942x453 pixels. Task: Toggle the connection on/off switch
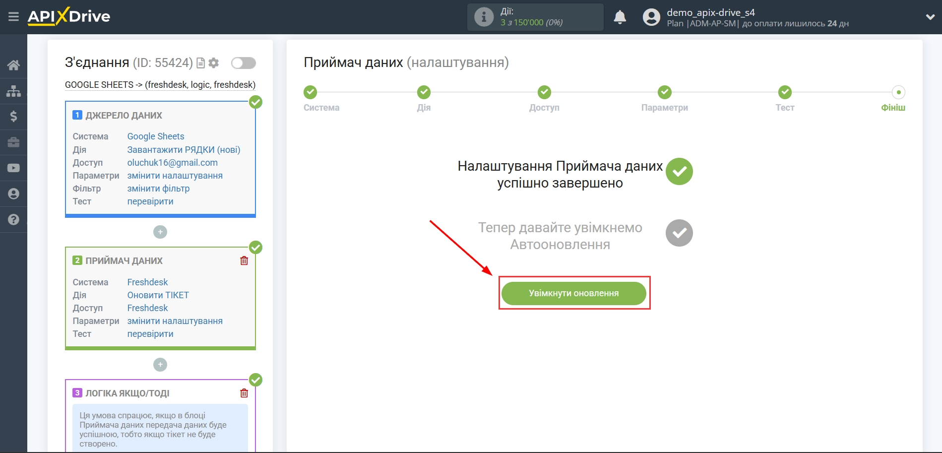point(244,63)
